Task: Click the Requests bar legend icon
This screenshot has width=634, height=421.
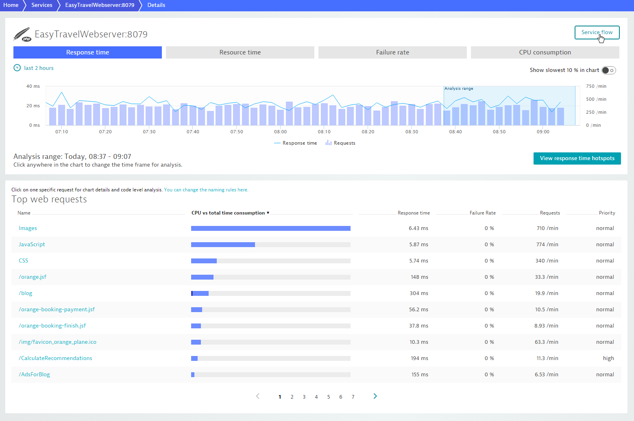Action: [328, 143]
